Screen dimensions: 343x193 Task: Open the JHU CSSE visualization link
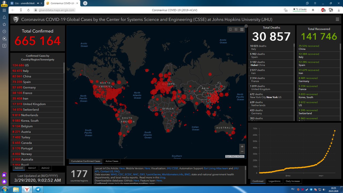pos(172,168)
